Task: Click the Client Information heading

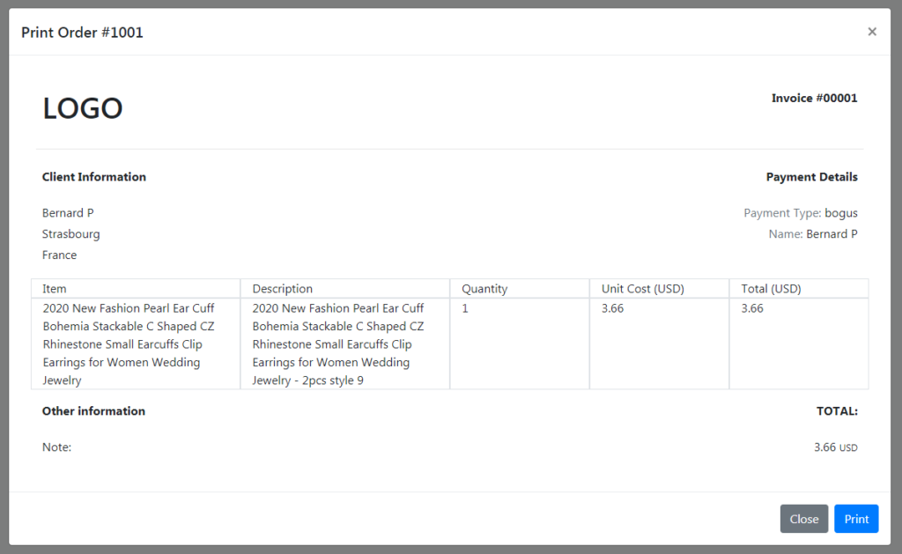Action: (x=93, y=177)
